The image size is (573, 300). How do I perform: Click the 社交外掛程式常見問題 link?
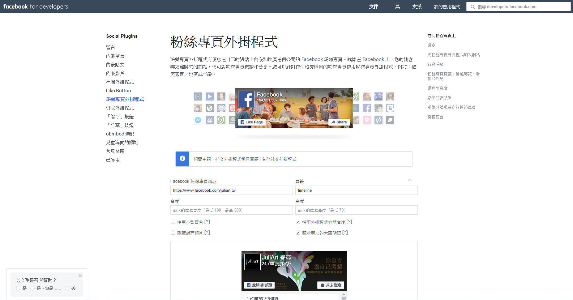[x=237, y=159]
